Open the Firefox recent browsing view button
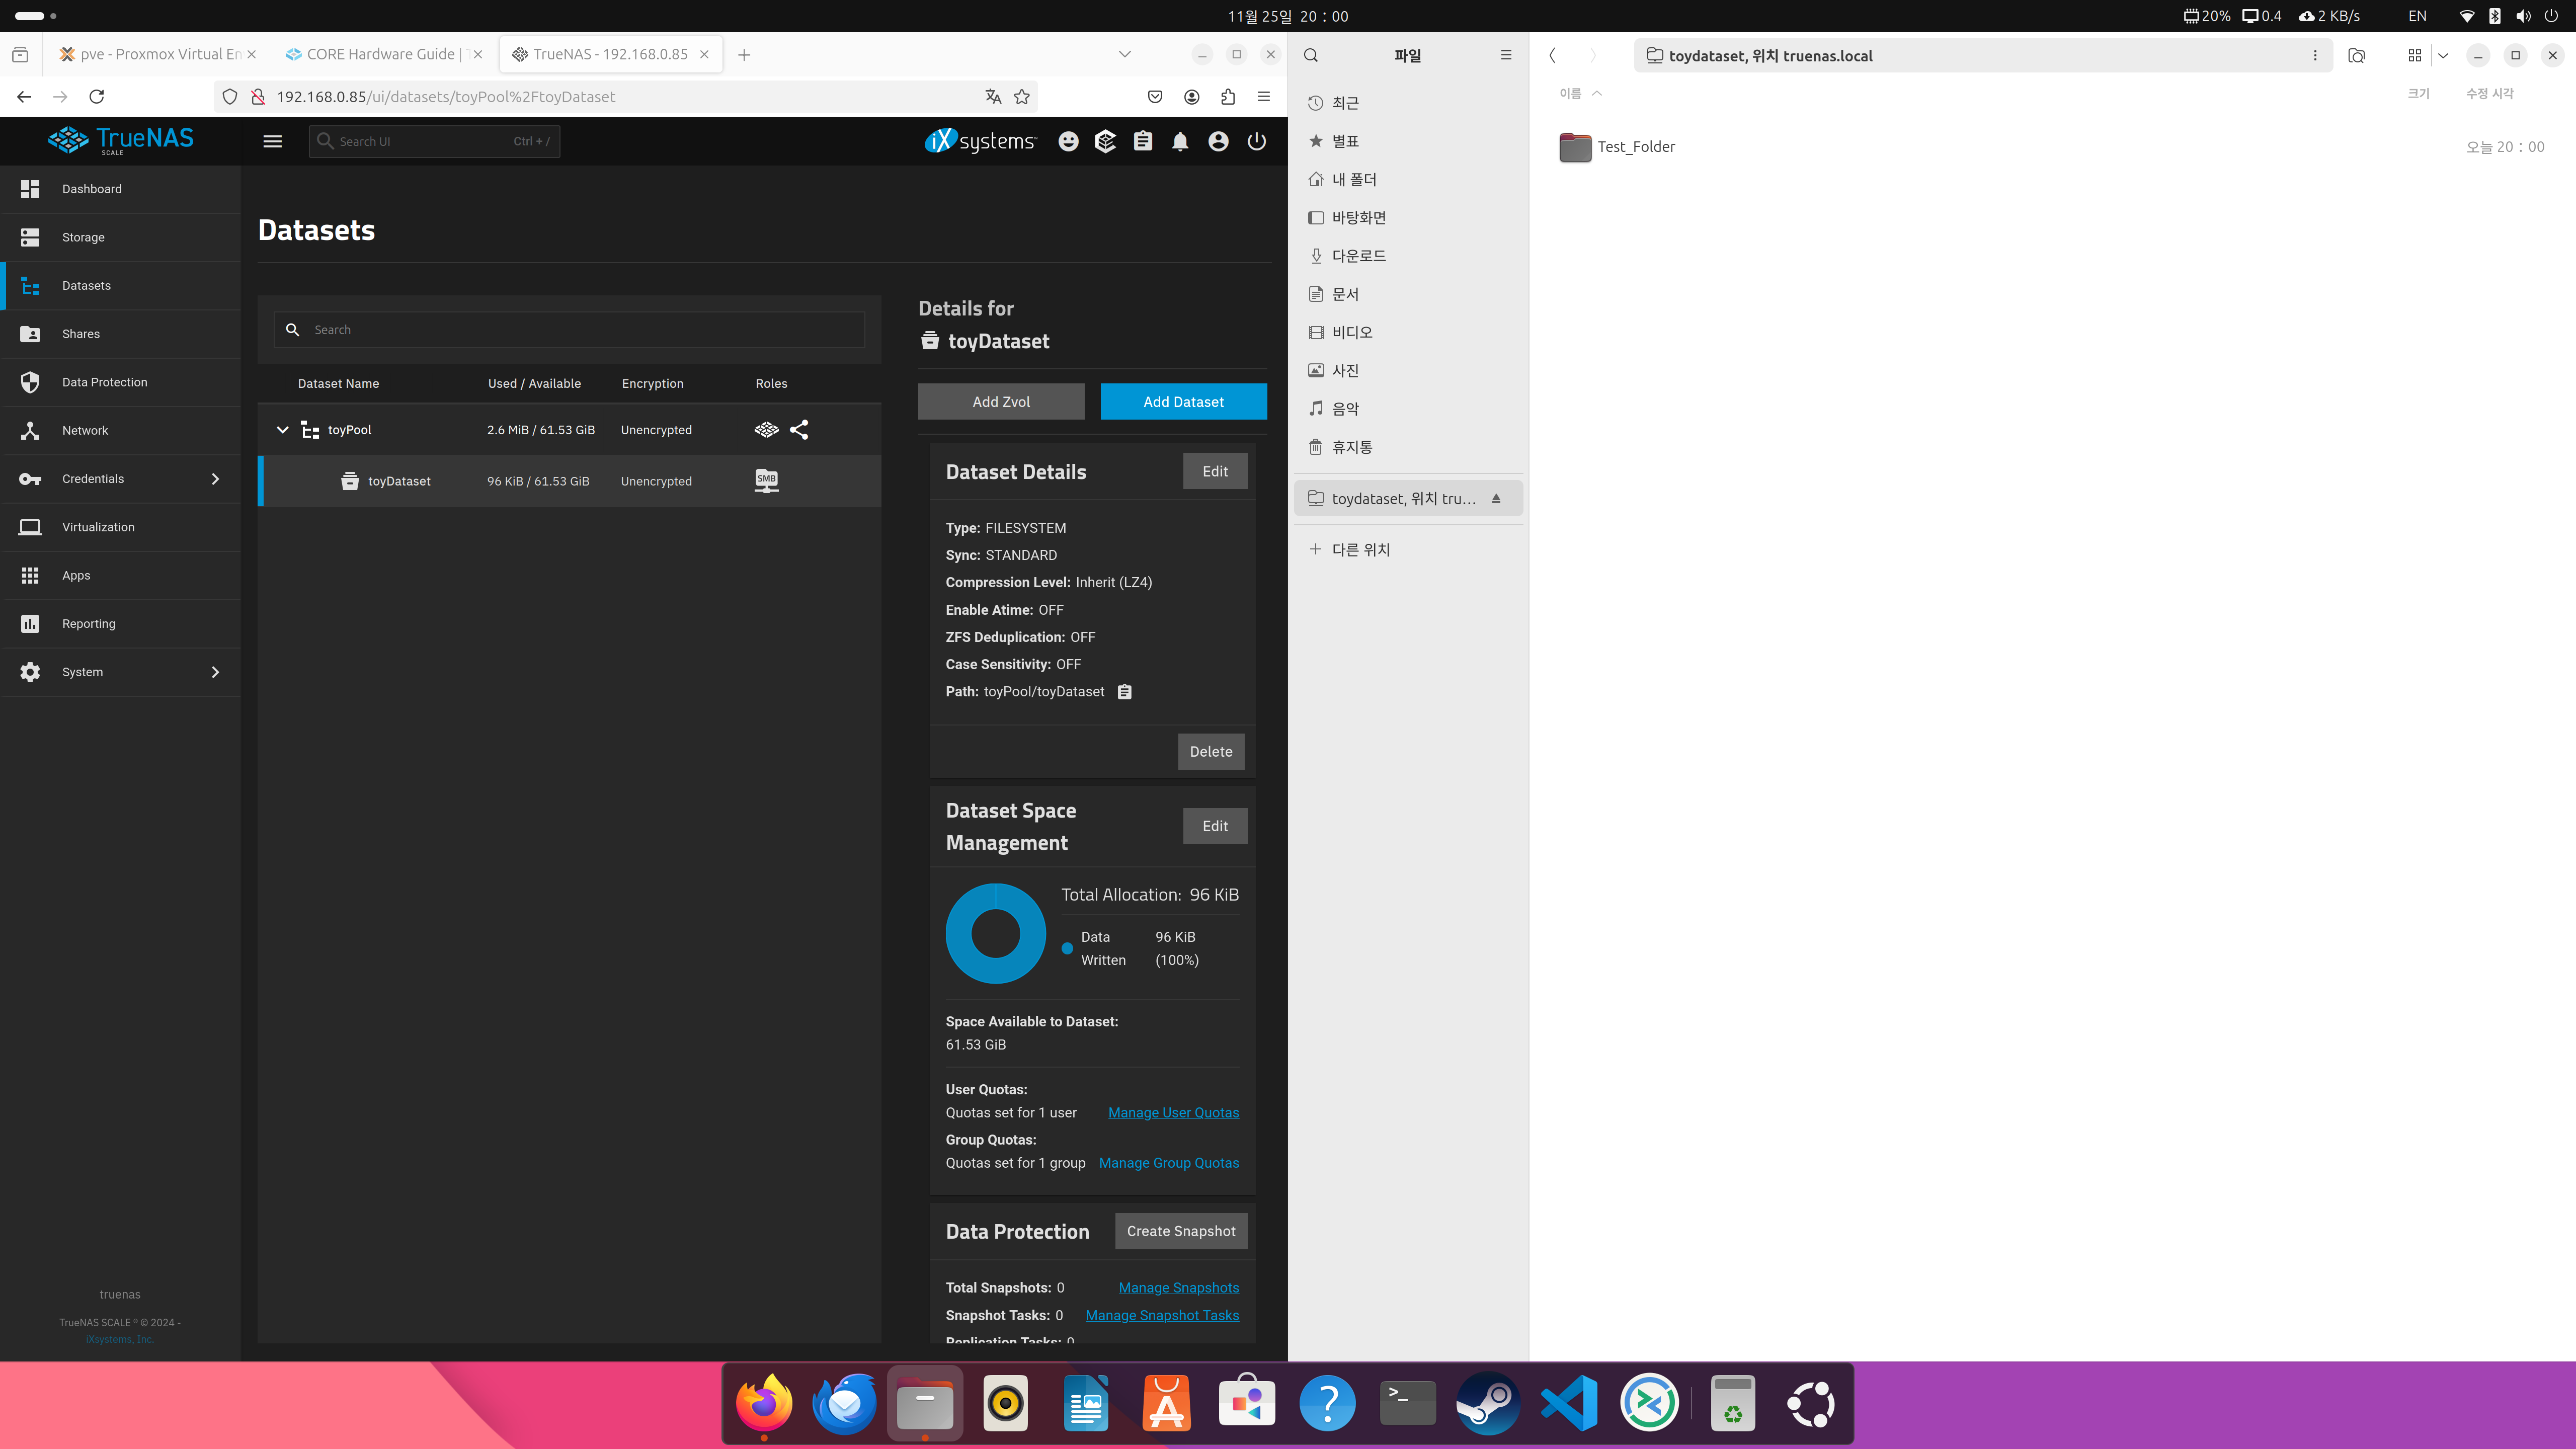Image resolution: width=2576 pixels, height=1449 pixels. point(20,54)
